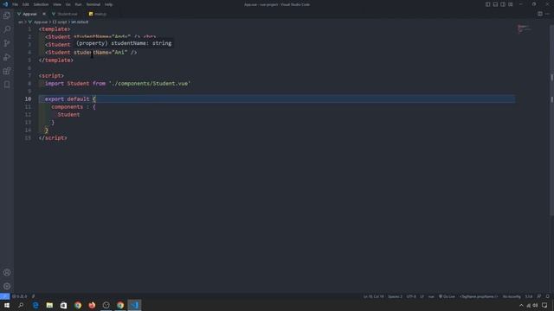The image size is (554, 311).
Task: Click the TagName propName status item
Action: point(479,296)
